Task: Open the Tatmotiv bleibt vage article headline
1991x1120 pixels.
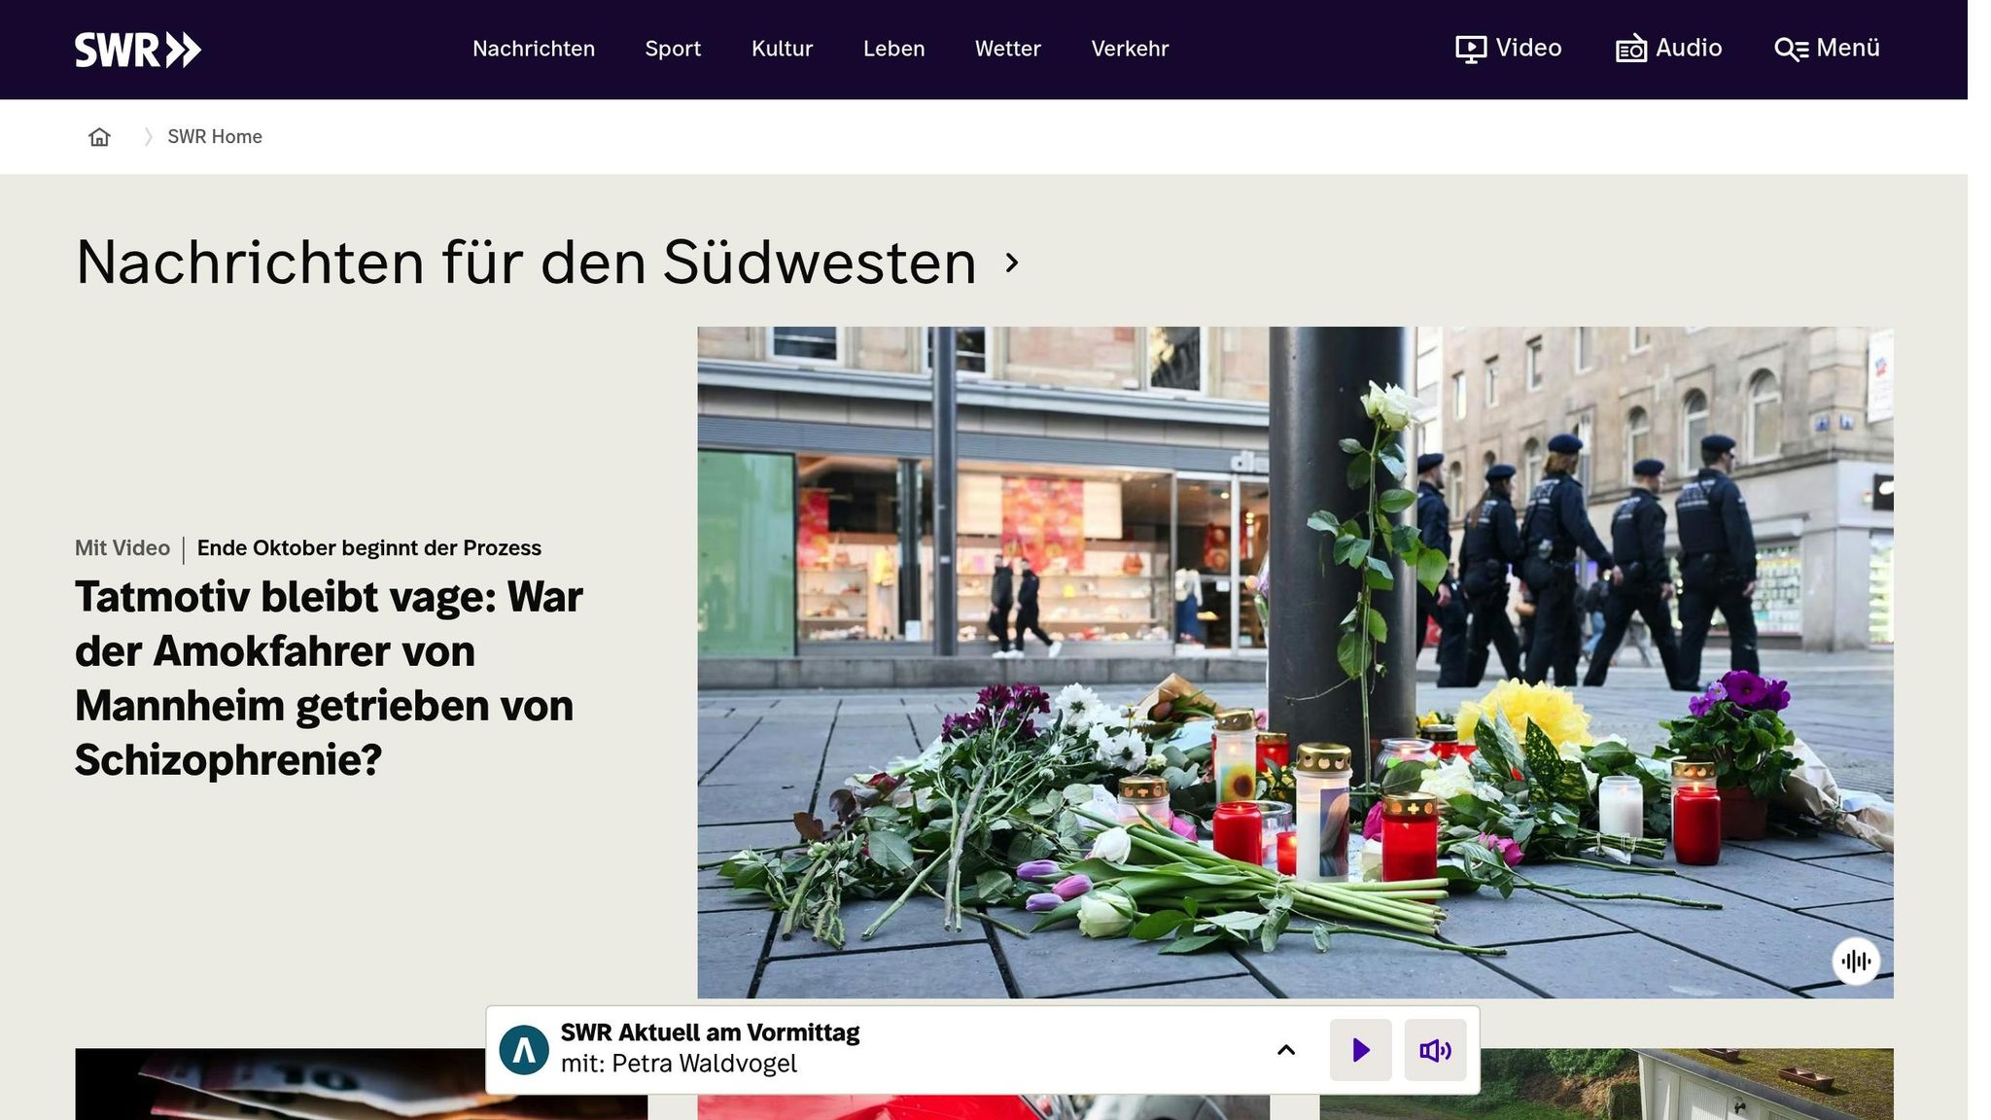Action: point(329,678)
